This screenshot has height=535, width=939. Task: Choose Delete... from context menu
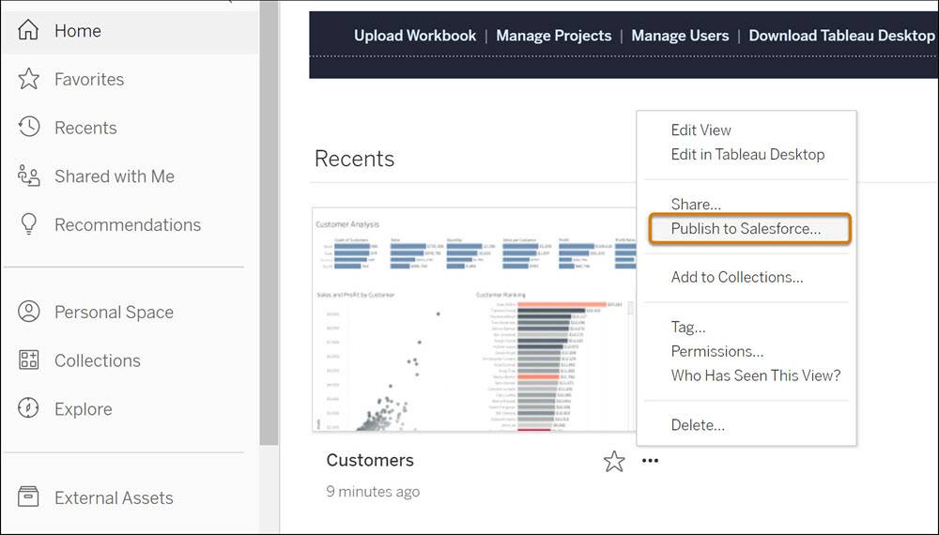click(x=698, y=425)
